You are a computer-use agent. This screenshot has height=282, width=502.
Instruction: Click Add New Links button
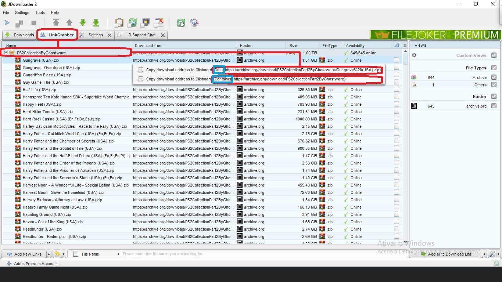click(24, 254)
